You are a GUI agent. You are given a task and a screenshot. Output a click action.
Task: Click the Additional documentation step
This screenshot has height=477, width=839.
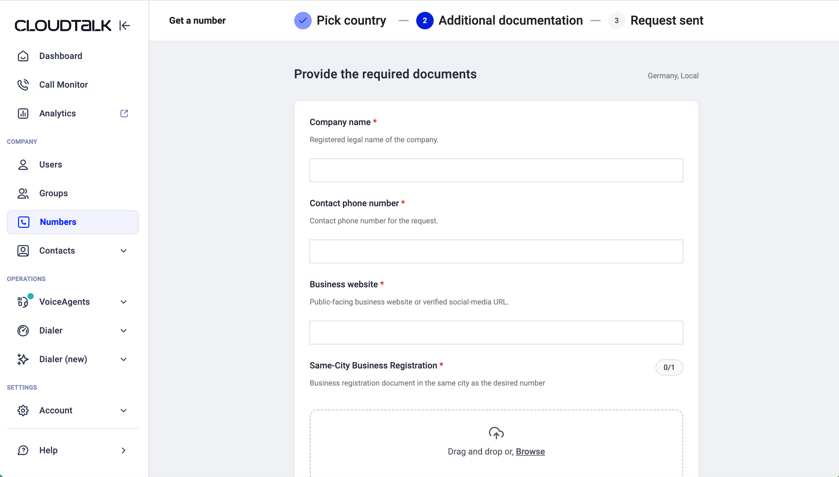(x=499, y=20)
